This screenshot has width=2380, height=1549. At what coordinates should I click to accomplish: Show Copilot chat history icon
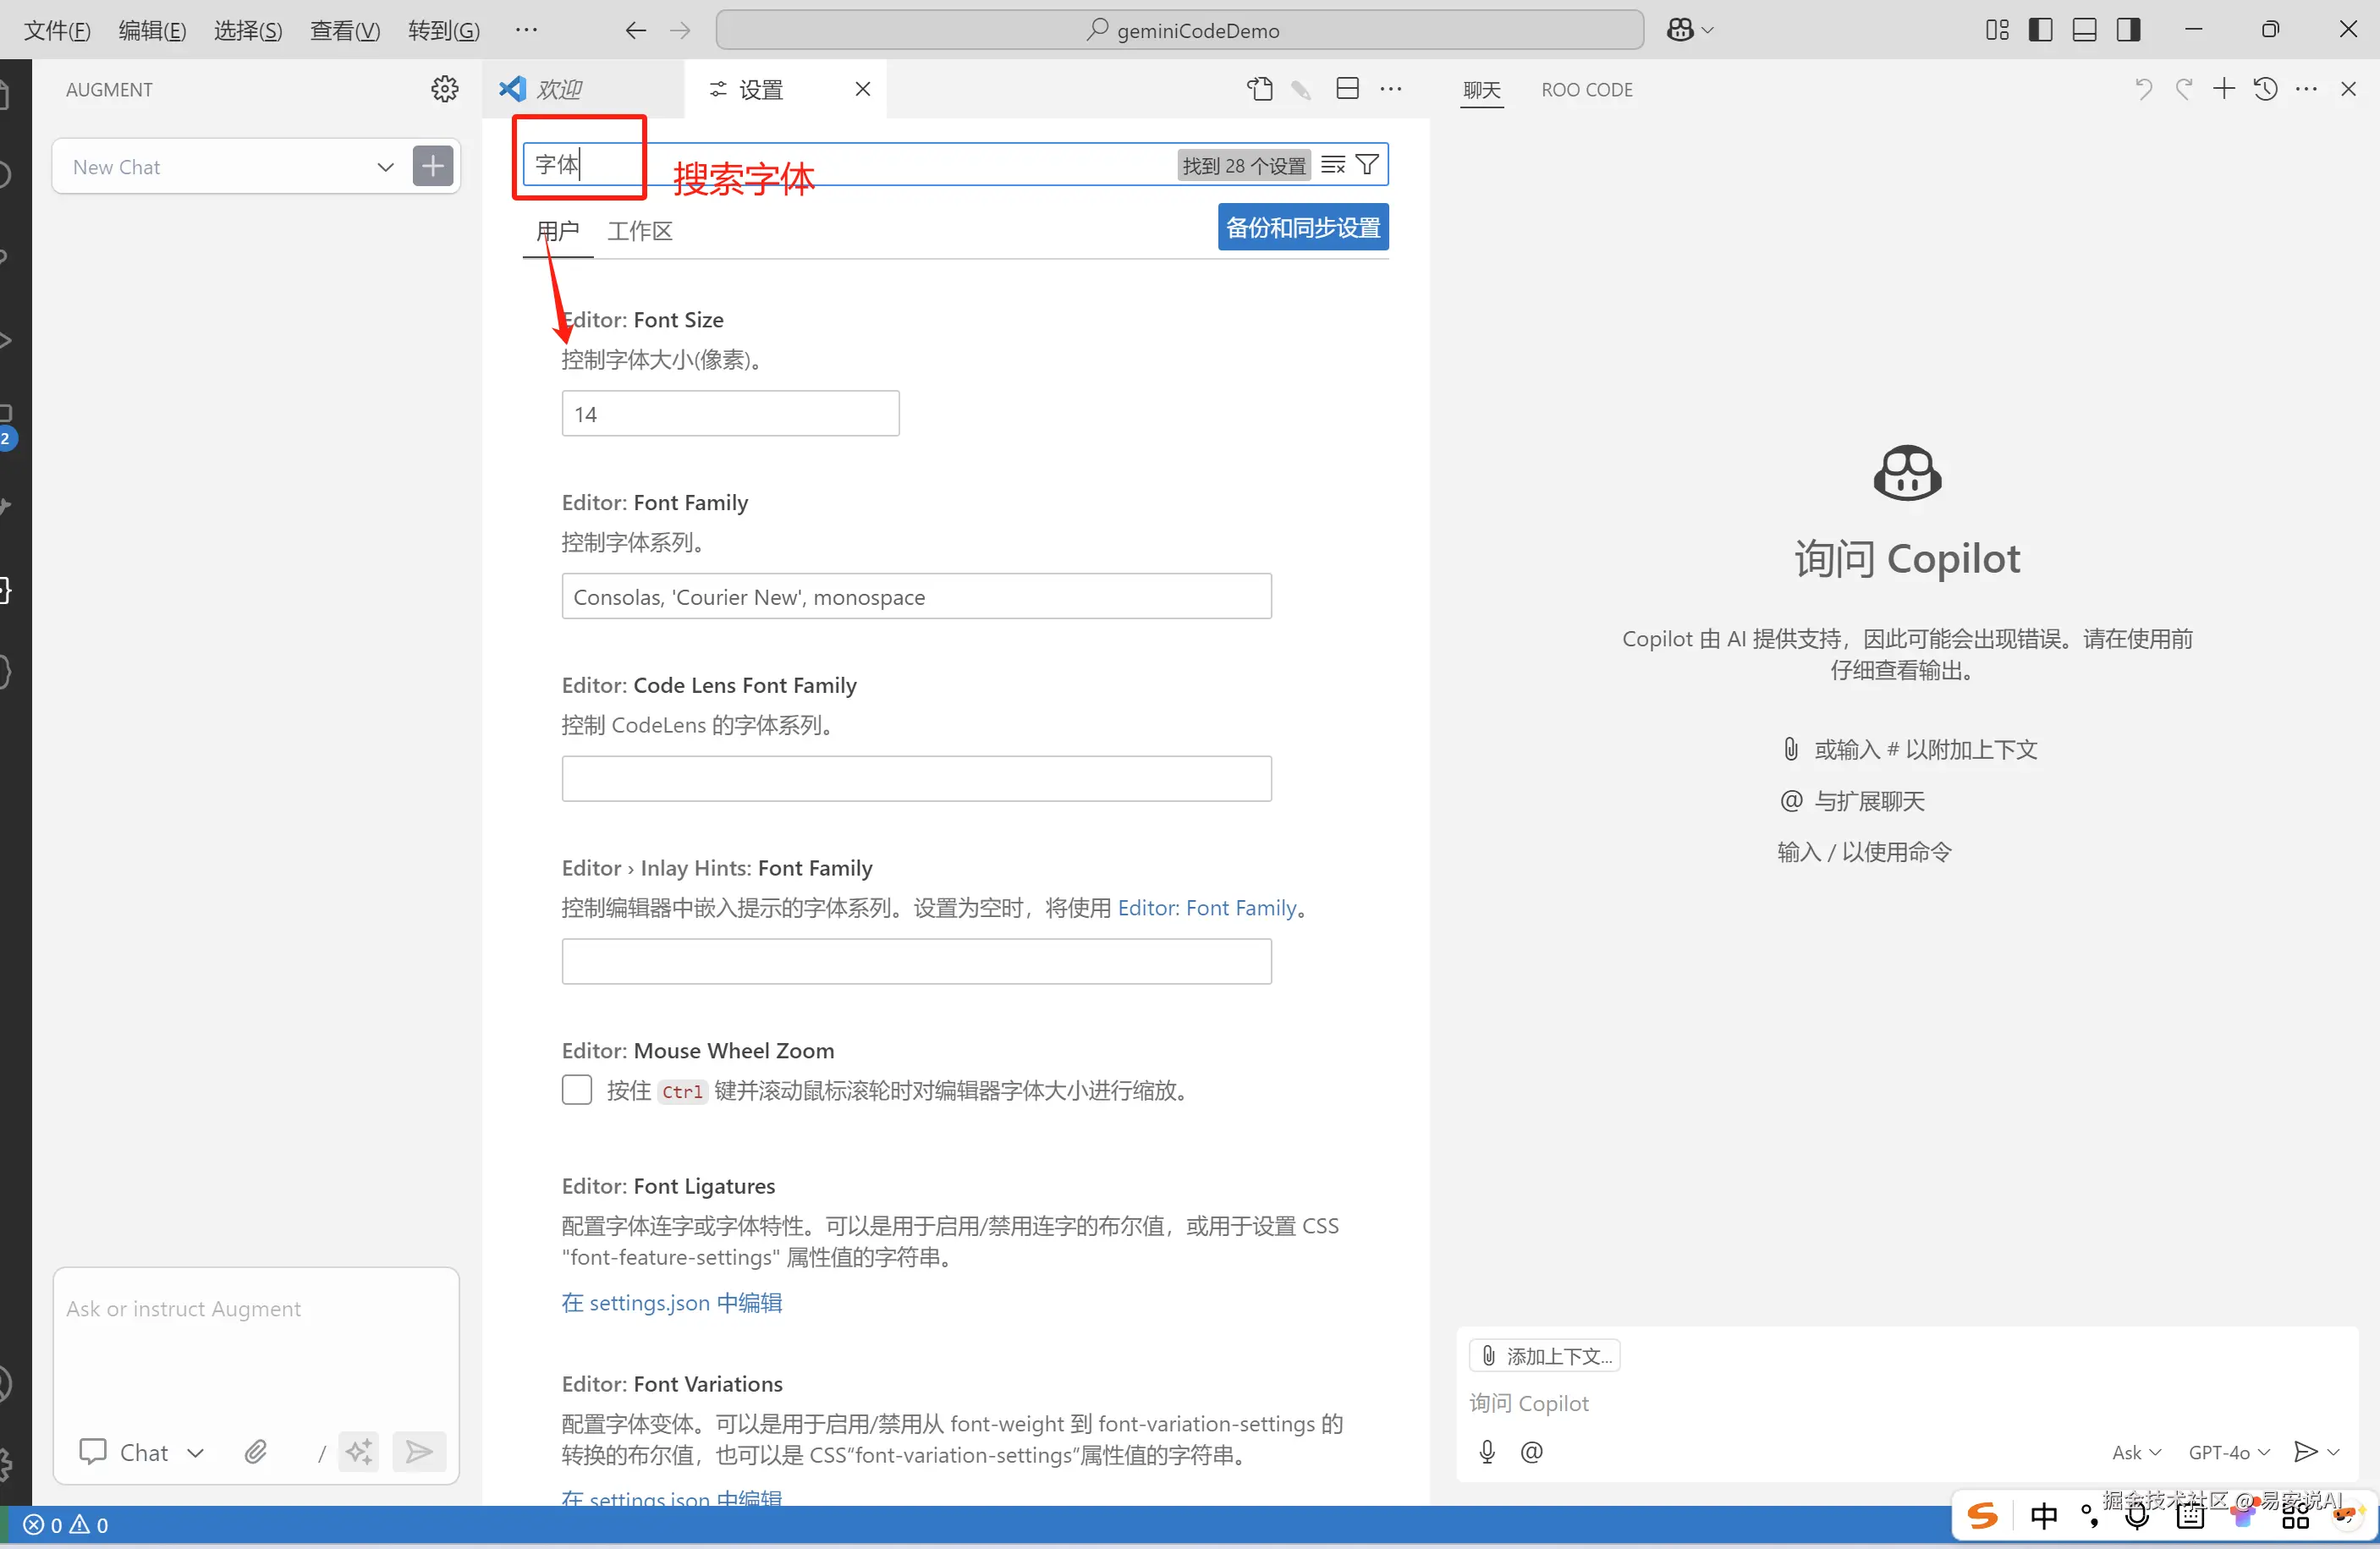point(2265,89)
